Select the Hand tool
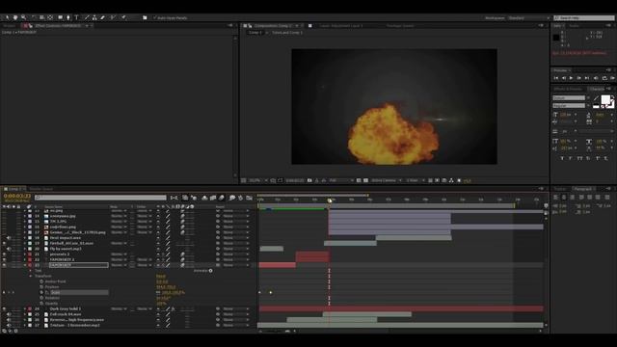Screen dimensions: 617x347 pyautogui.click(x=15, y=17)
